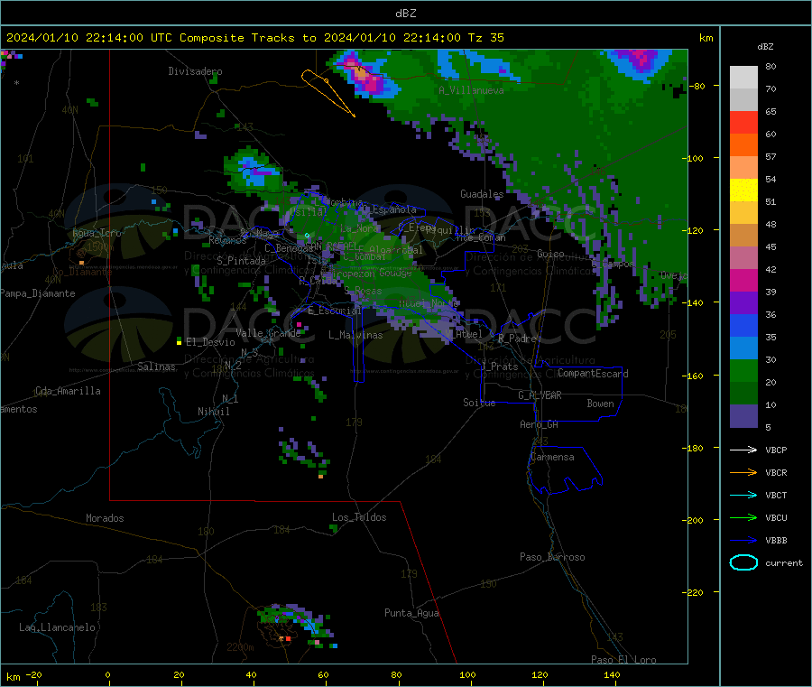This screenshot has width=812, height=687.
Task: Click the green VBCU arrow in legend
Action: (743, 517)
